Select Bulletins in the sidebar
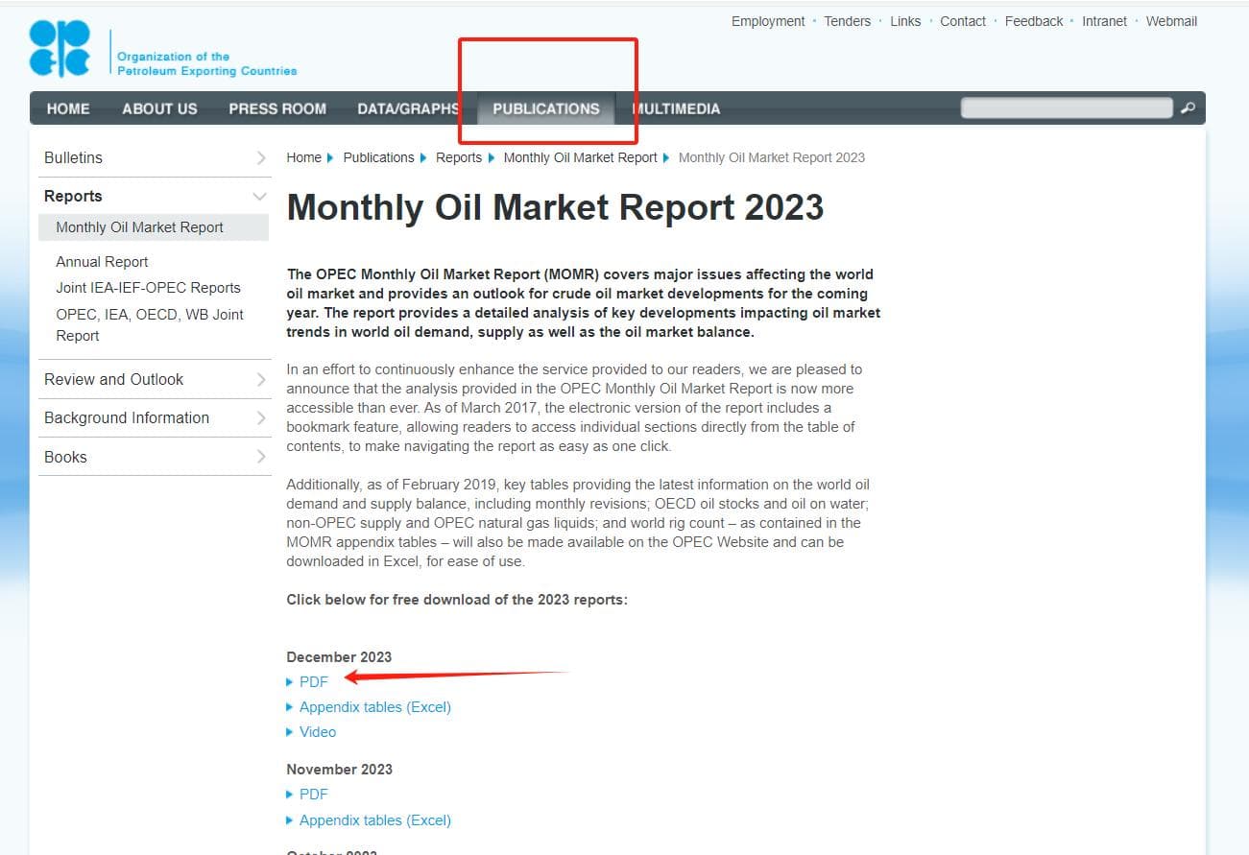Screen dimensions: 1249x855 (73, 157)
